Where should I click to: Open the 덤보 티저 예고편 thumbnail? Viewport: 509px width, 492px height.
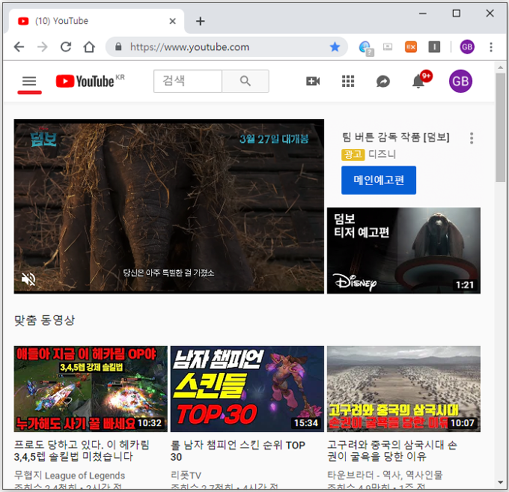(403, 250)
